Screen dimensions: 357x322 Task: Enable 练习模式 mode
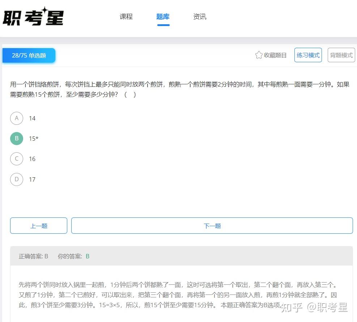308,55
